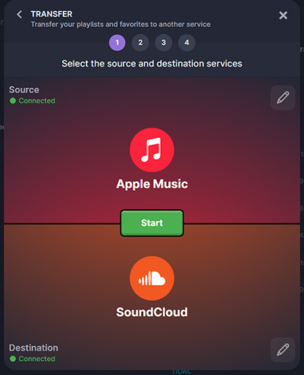Click the SoundCloud service name
Screen dimensions: 304x375
coord(152,312)
